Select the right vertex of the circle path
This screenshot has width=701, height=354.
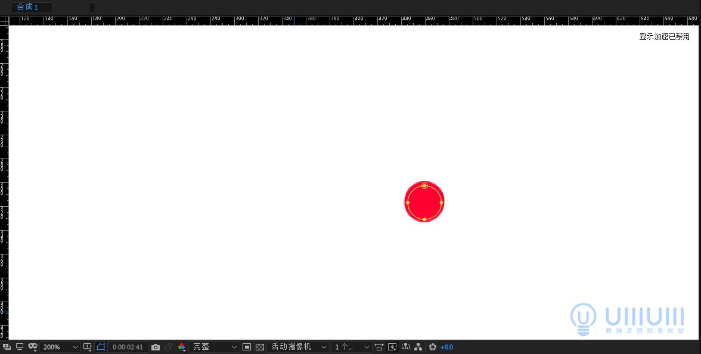[x=441, y=203]
